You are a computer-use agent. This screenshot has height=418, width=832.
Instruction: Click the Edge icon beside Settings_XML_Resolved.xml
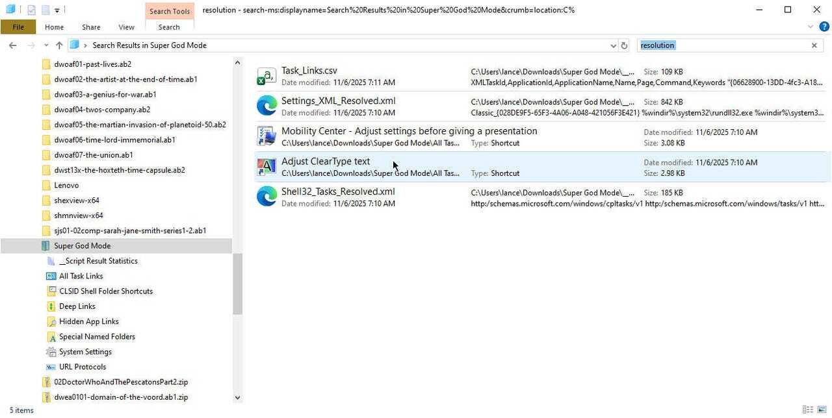(x=266, y=105)
